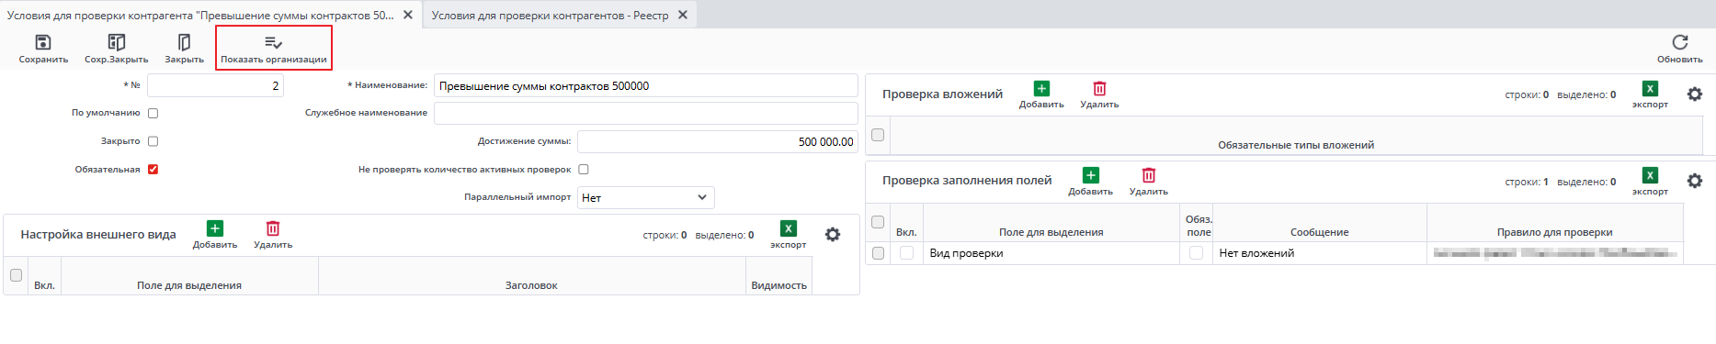Click Вид проверки cell
The width and height of the screenshot is (1716, 344).
coord(1051,253)
